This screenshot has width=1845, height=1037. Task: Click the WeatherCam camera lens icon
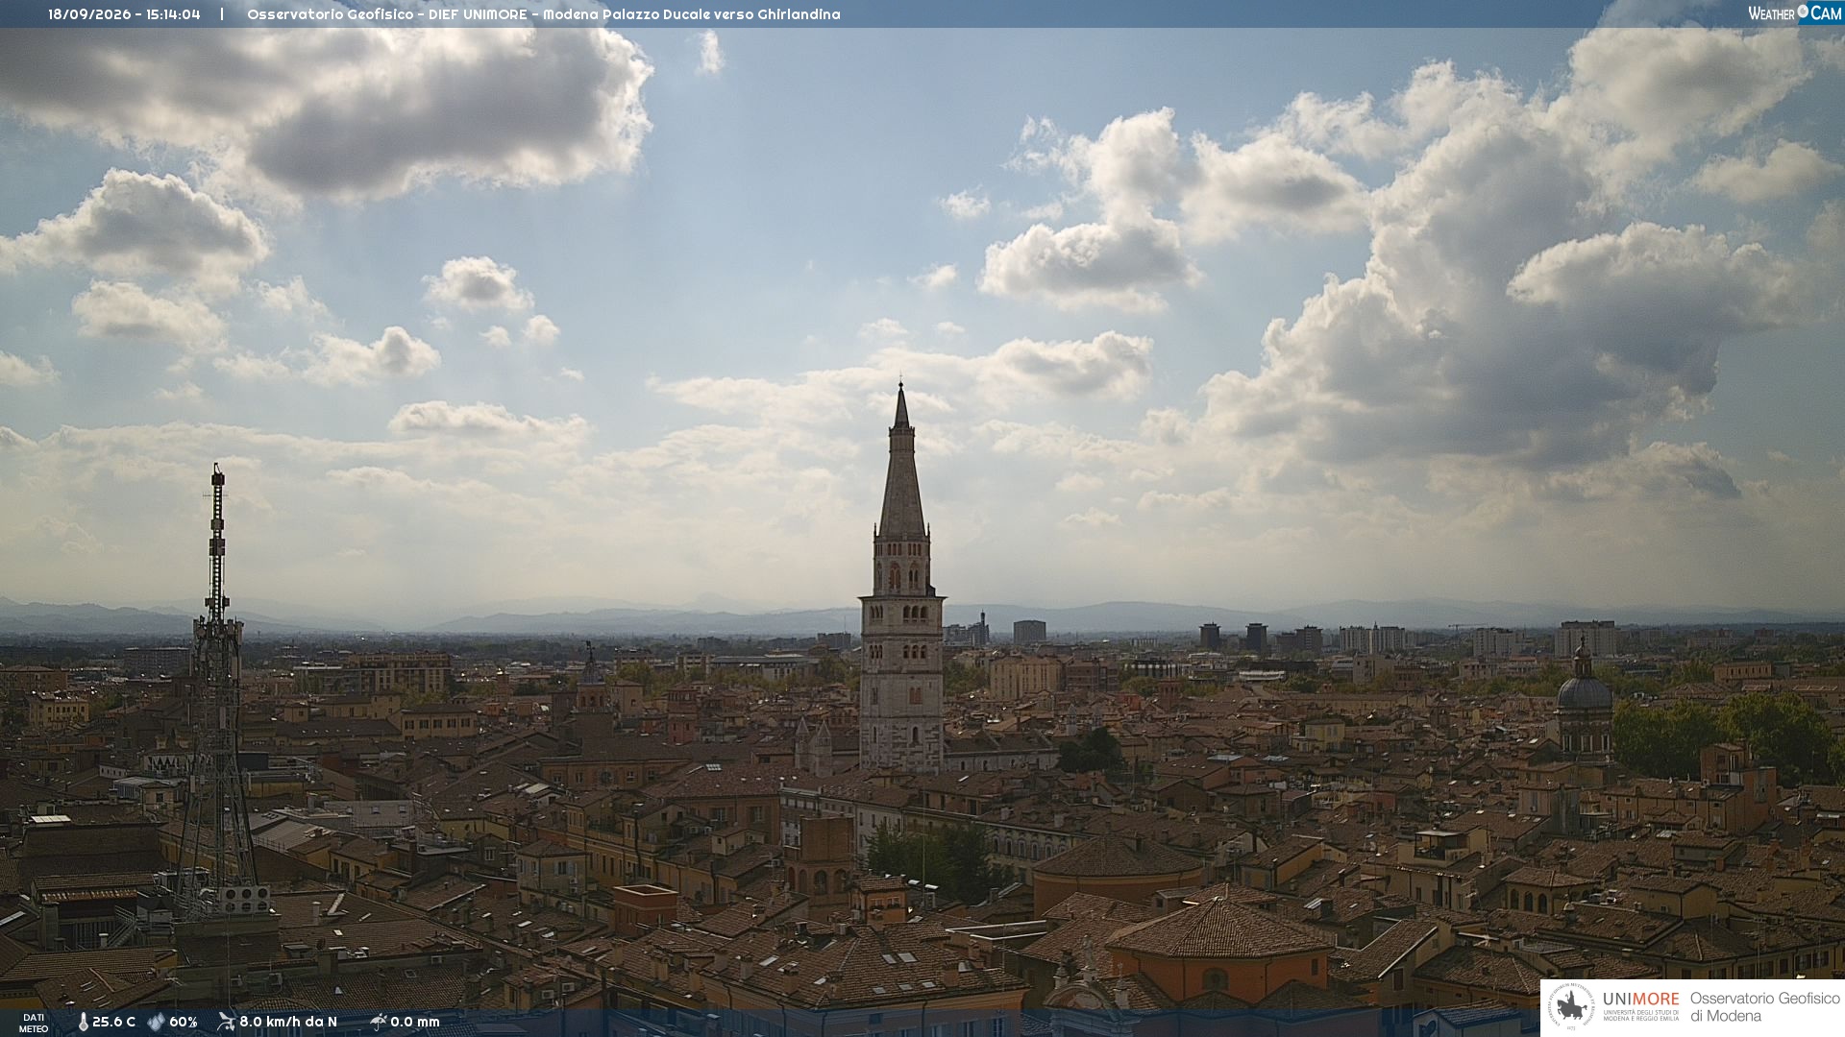point(1803,12)
